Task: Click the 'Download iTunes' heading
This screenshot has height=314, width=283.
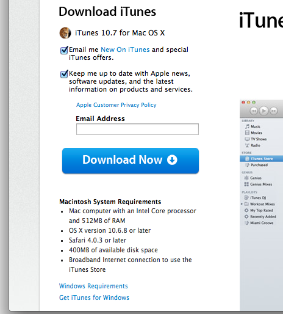Action: (x=107, y=12)
